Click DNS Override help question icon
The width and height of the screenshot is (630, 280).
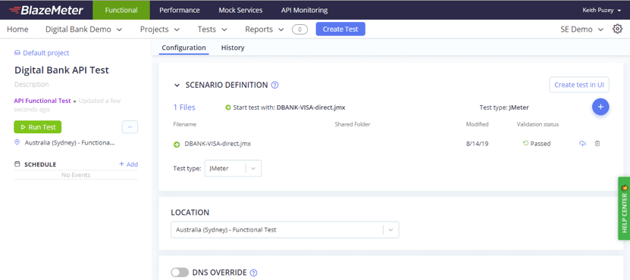[253, 272]
